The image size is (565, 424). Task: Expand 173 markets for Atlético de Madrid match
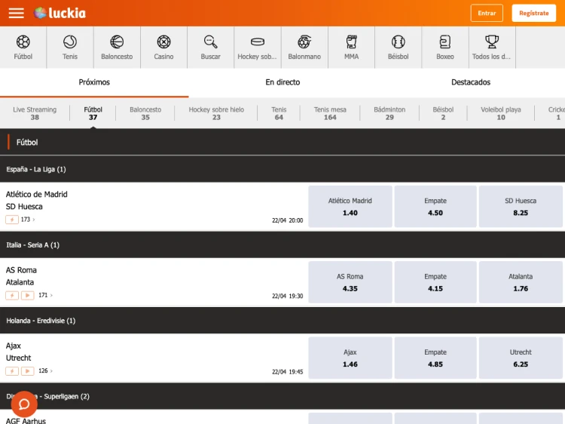[x=28, y=220]
